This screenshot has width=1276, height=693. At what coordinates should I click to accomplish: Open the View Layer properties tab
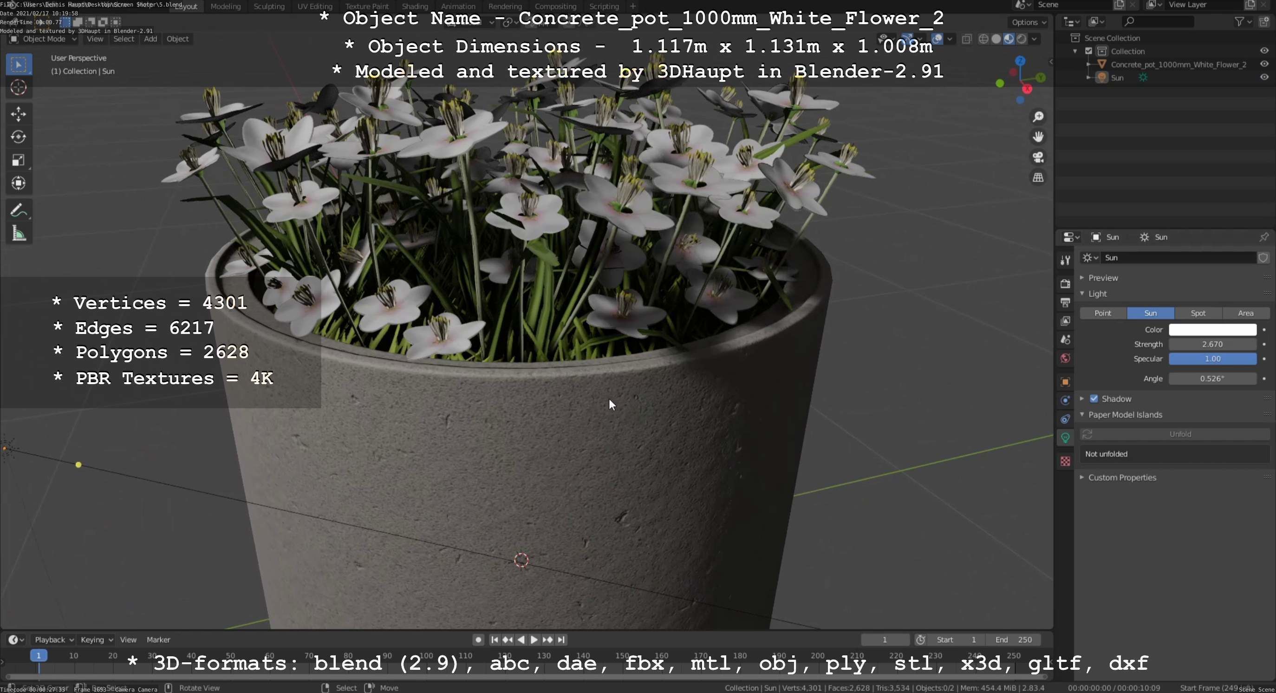click(1065, 321)
